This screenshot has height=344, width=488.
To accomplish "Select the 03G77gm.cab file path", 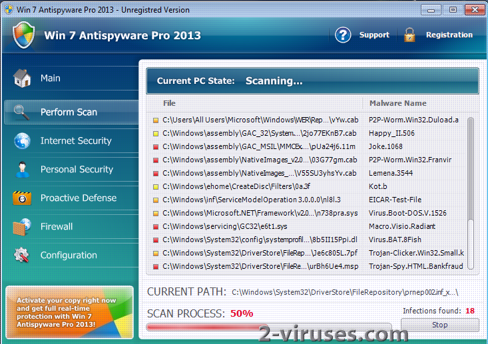I will (x=260, y=160).
